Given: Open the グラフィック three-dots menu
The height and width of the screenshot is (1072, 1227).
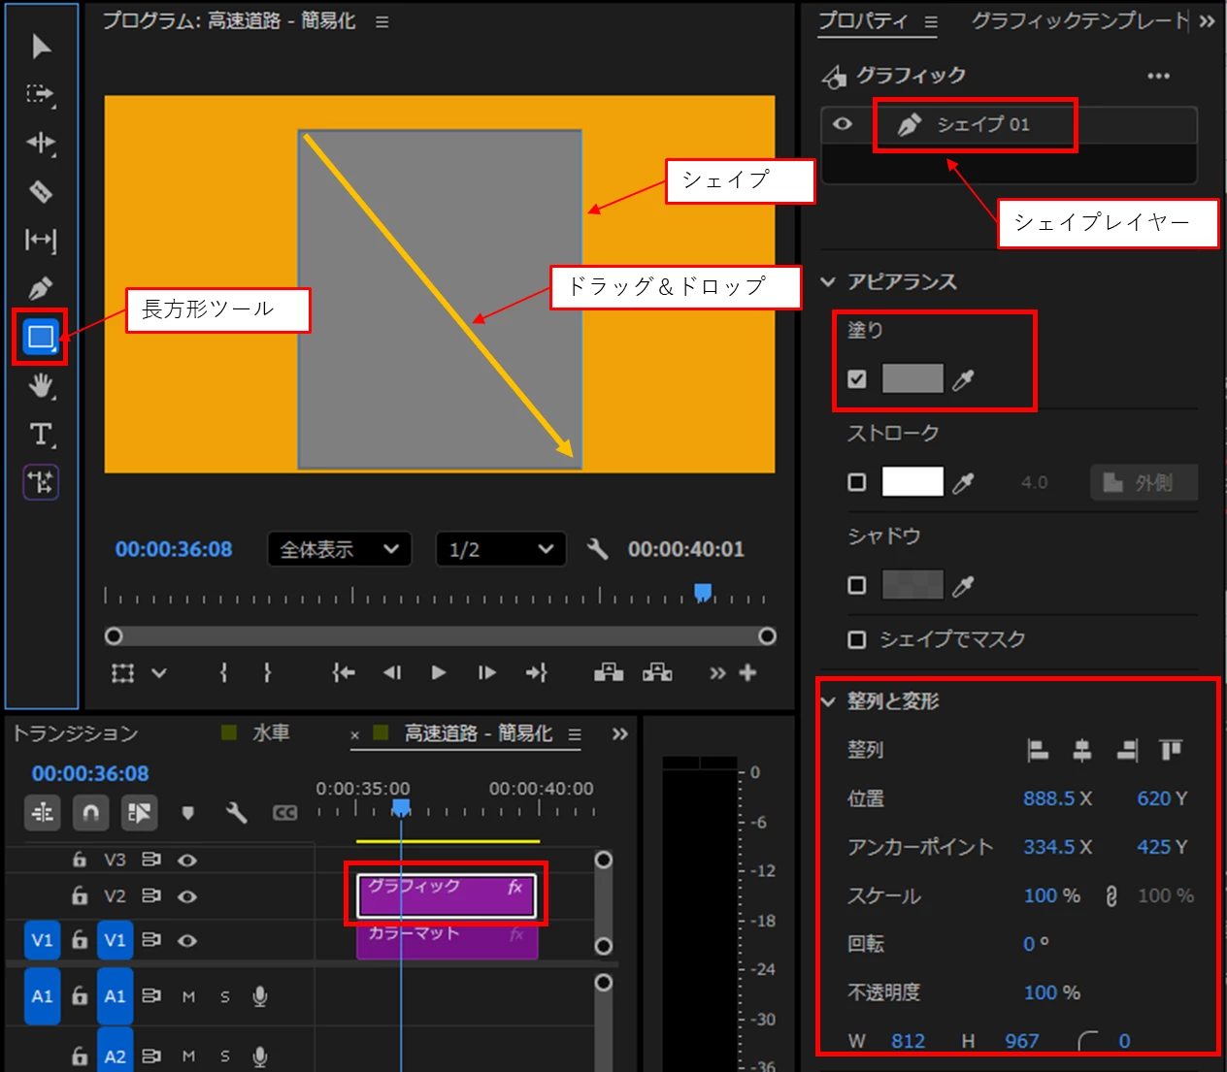Looking at the screenshot, I should (1158, 76).
